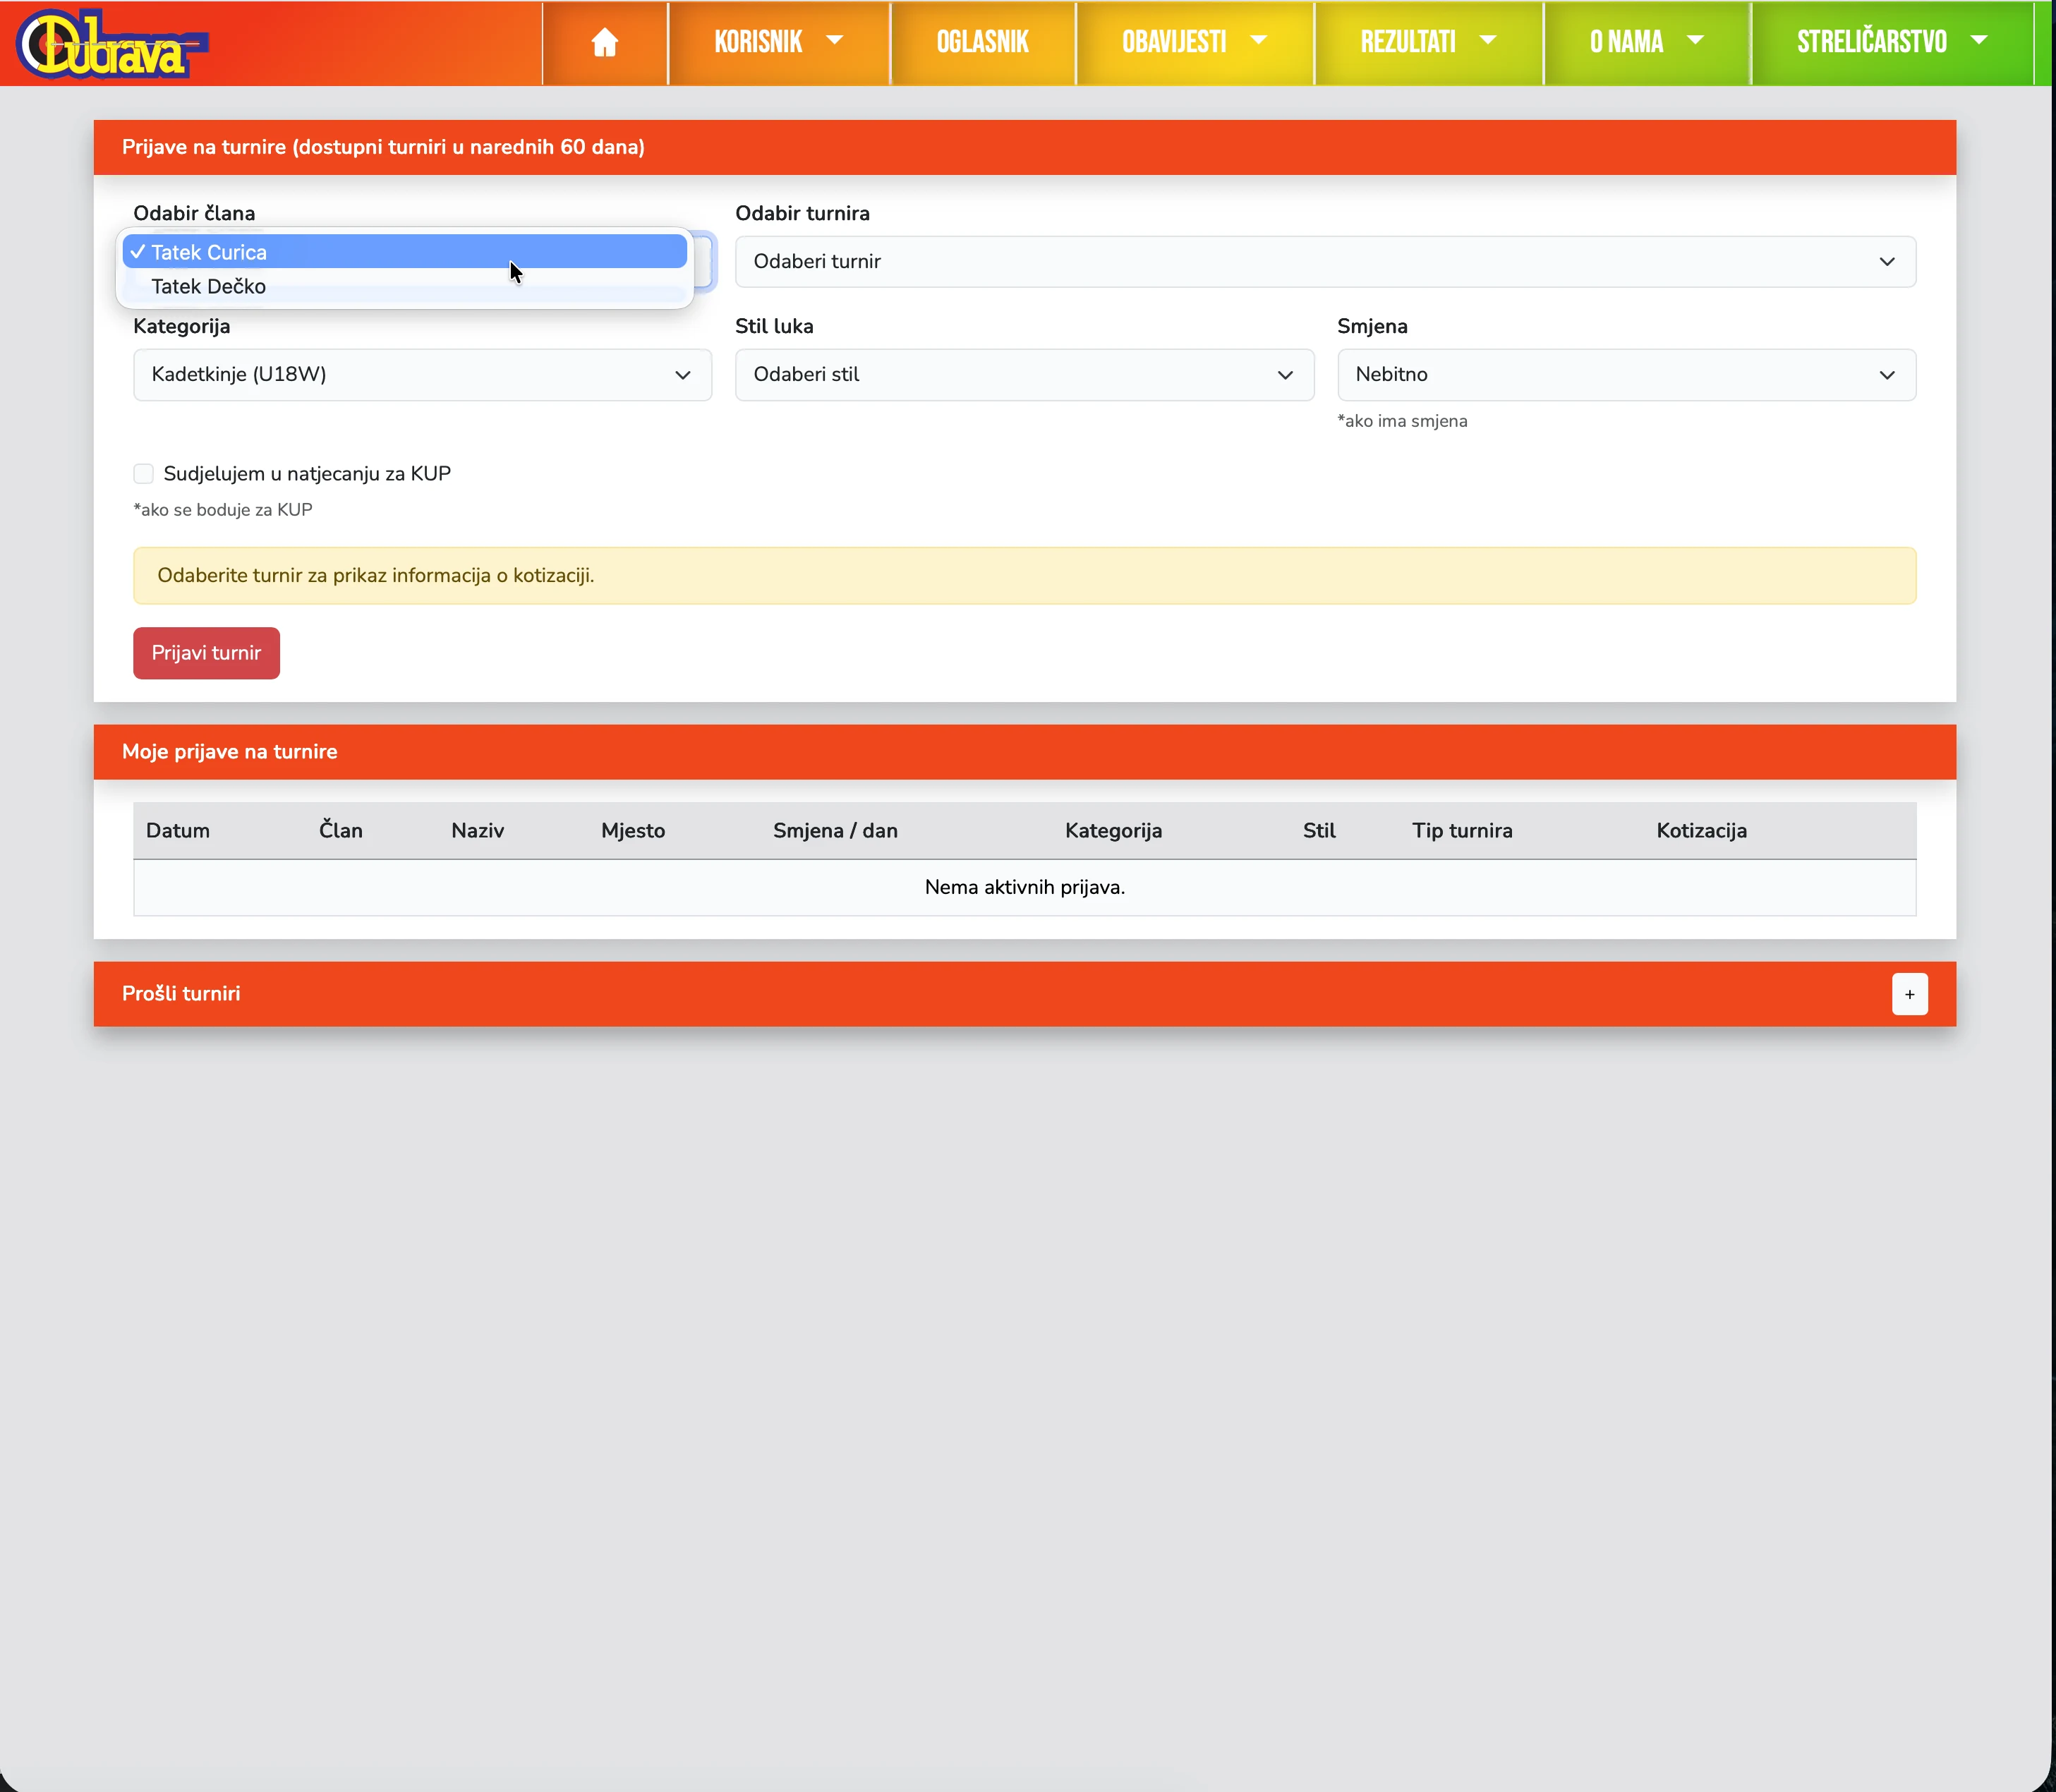Expand the plus icon on Prošli turniri
Image resolution: width=2056 pixels, height=1792 pixels.
tap(1909, 994)
